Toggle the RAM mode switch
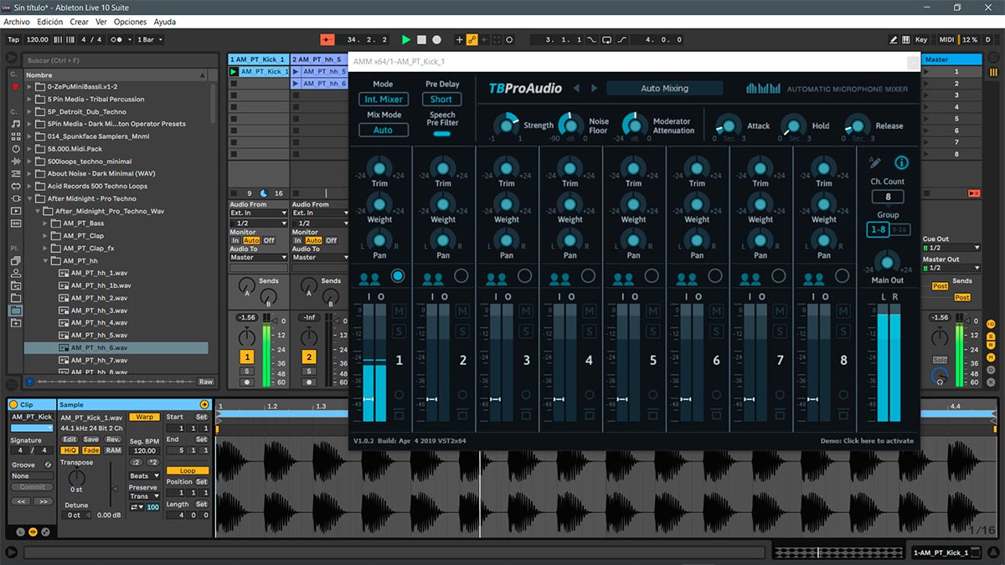The width and height of the screenshot is (1005, 565). pyautogui.click(x=112, y=450)
